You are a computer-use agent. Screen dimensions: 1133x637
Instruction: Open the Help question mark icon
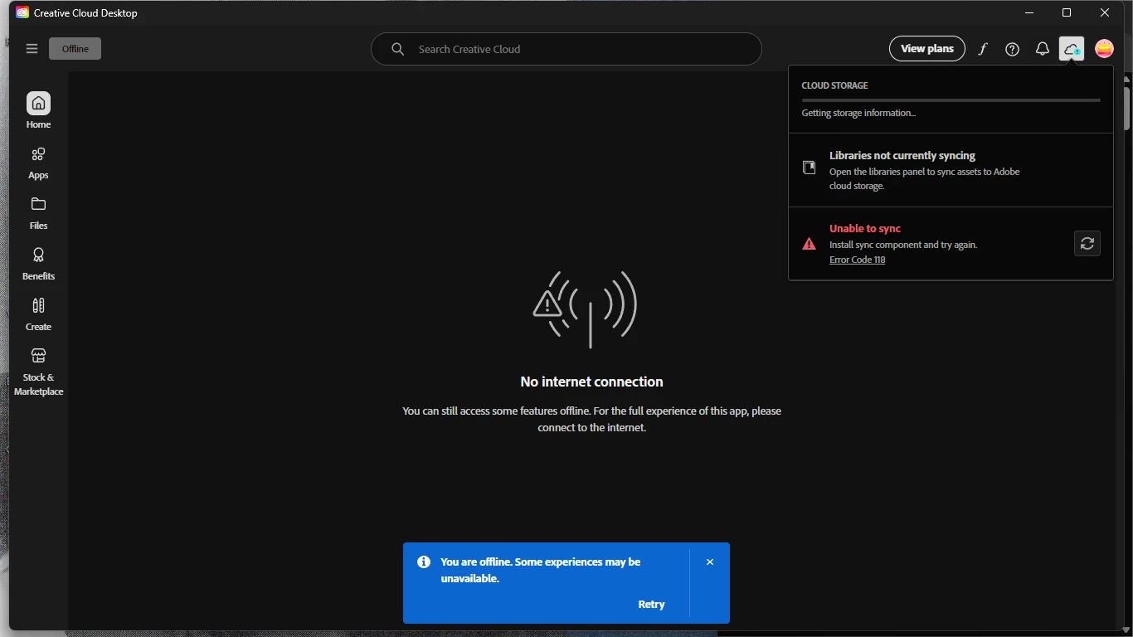(x=1013, y=49)
